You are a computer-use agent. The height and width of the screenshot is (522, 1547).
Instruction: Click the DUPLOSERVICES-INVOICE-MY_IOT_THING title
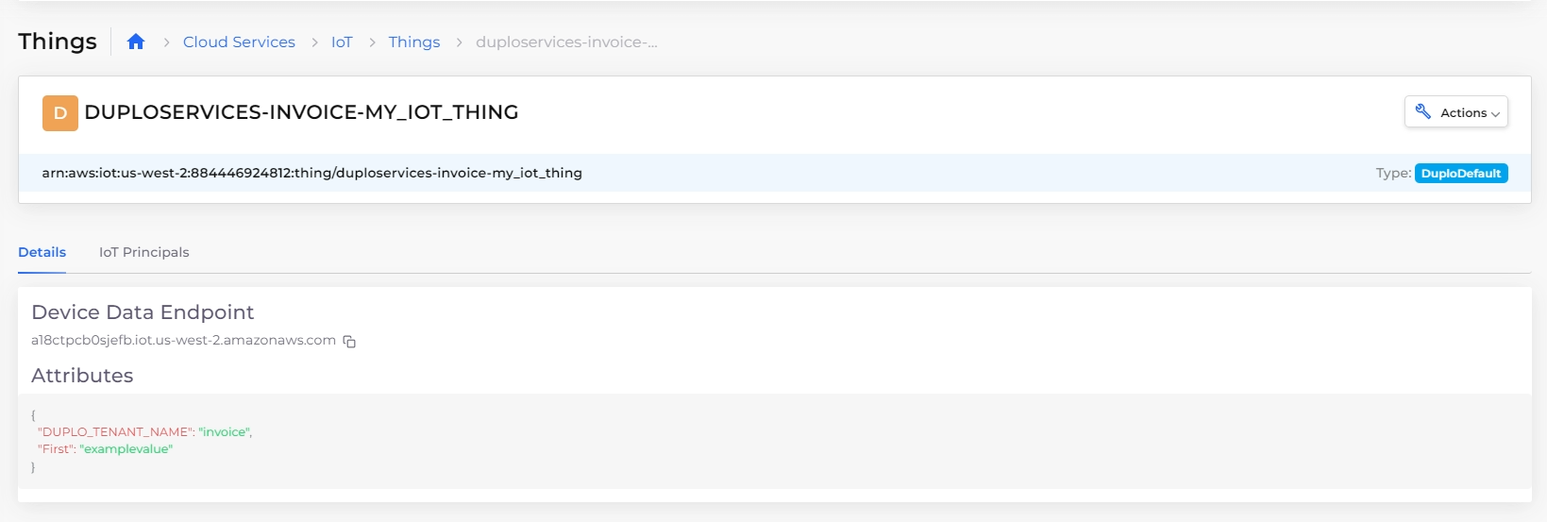tap(301, 112)
